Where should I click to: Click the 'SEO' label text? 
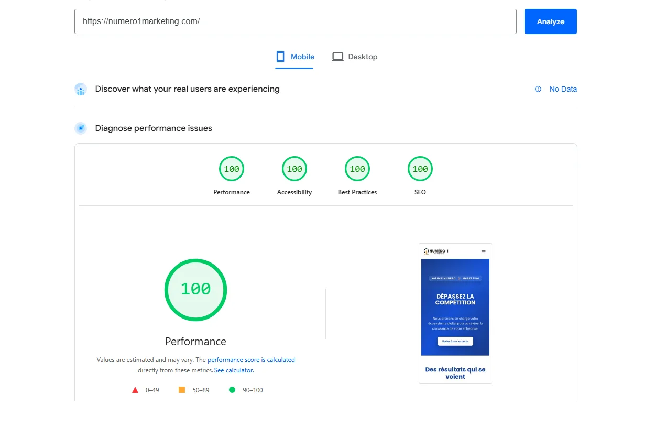pos(420,192)
